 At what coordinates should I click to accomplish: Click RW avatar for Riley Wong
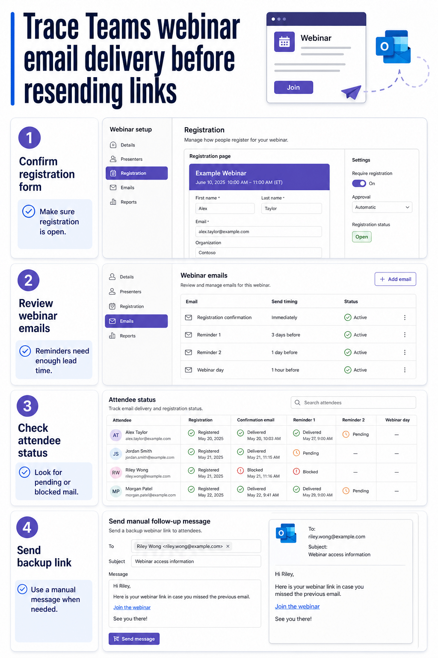pyautogui.click(x=116, y=473)
